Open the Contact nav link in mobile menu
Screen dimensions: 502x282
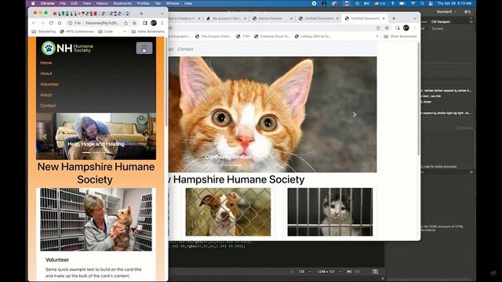48,106
